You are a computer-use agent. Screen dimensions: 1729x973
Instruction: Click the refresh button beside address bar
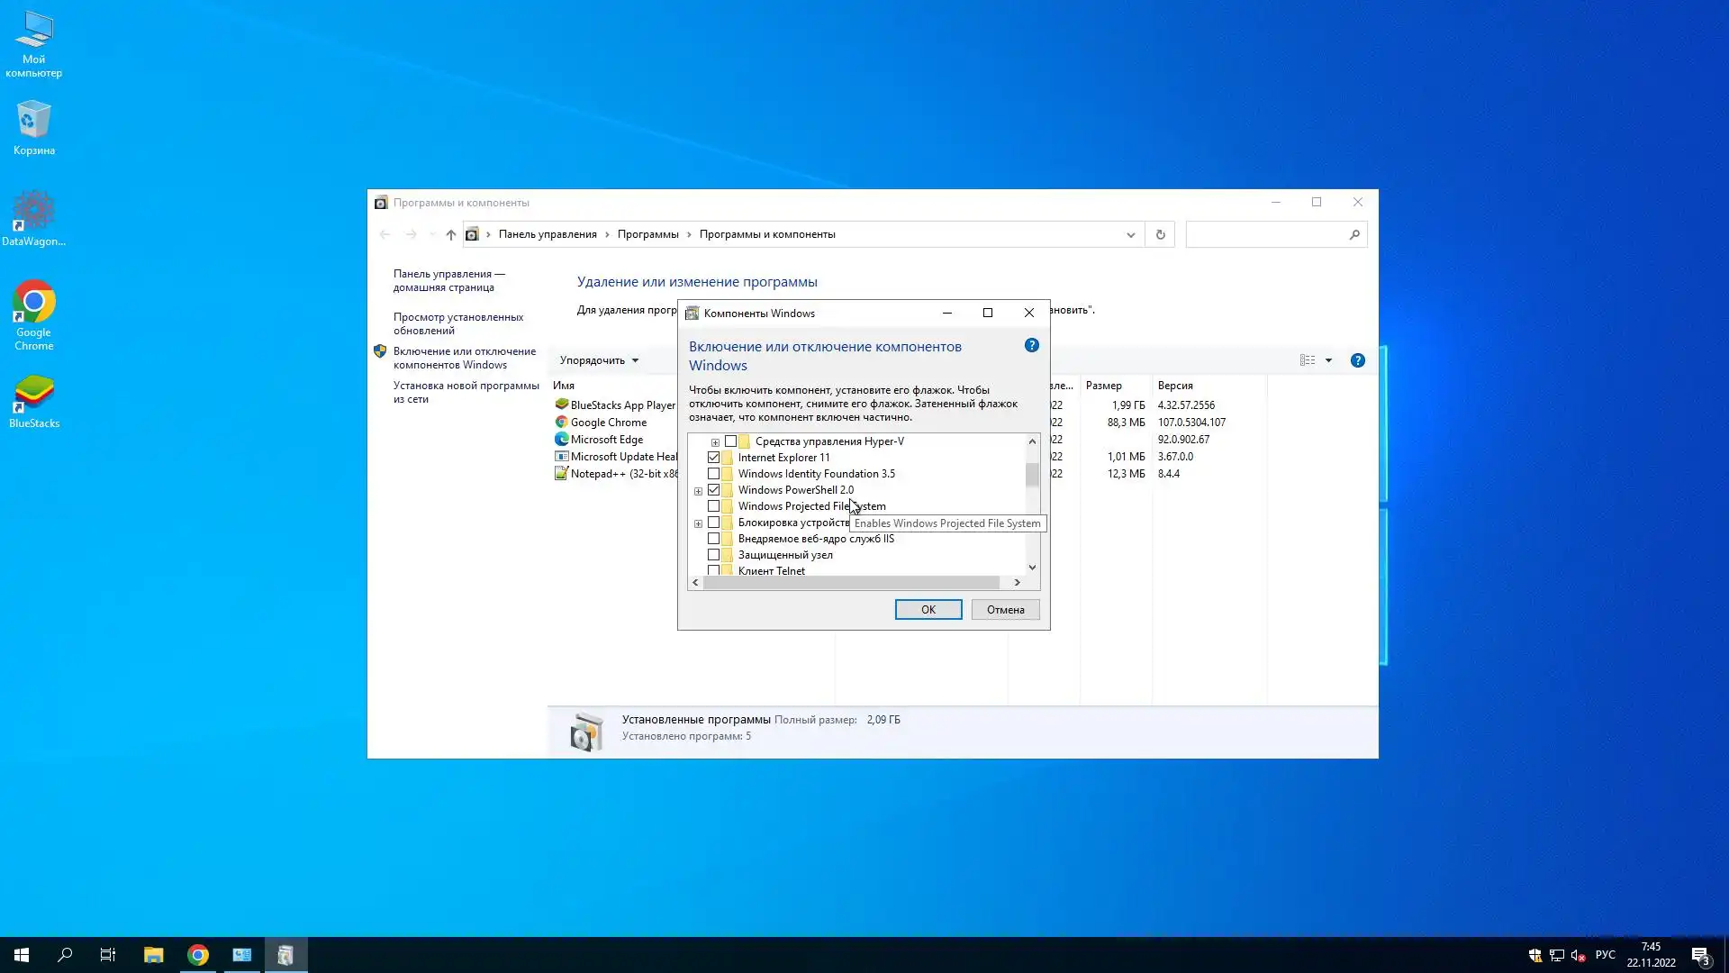(1160, 234)
